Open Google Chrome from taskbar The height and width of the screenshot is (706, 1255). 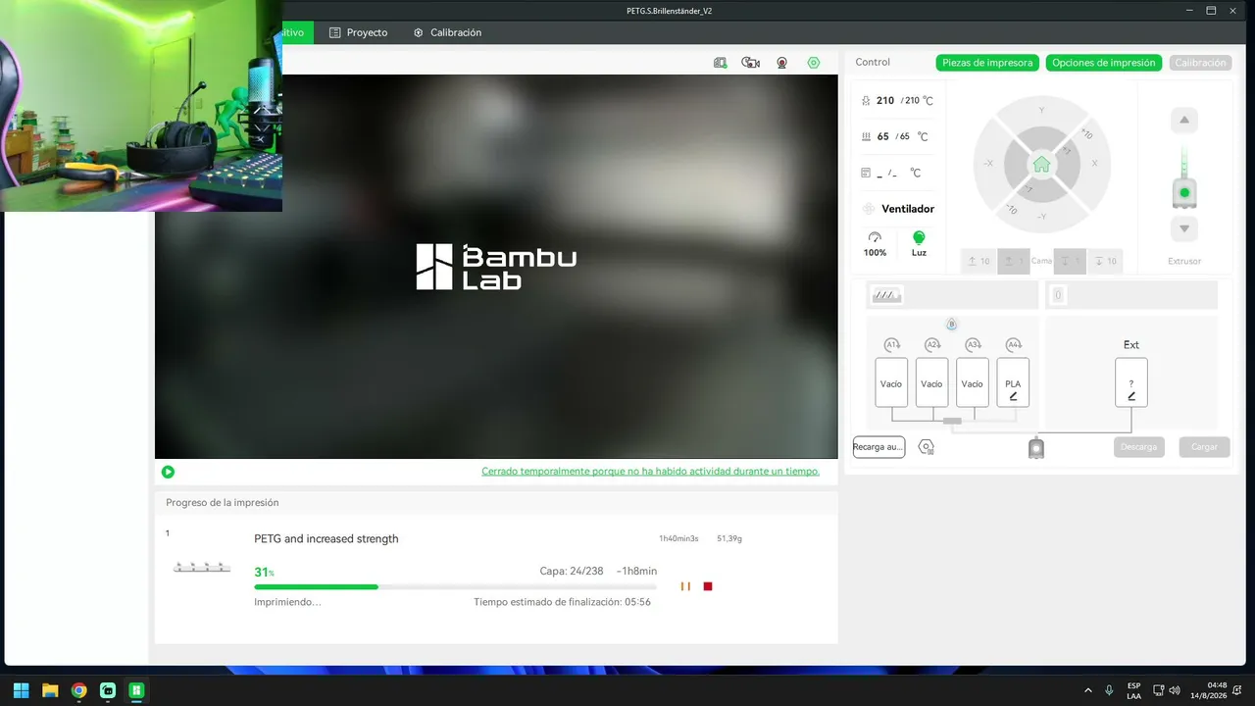[78, 690]
